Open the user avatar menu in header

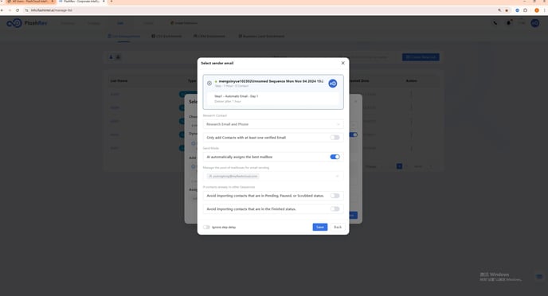[534, 23]
